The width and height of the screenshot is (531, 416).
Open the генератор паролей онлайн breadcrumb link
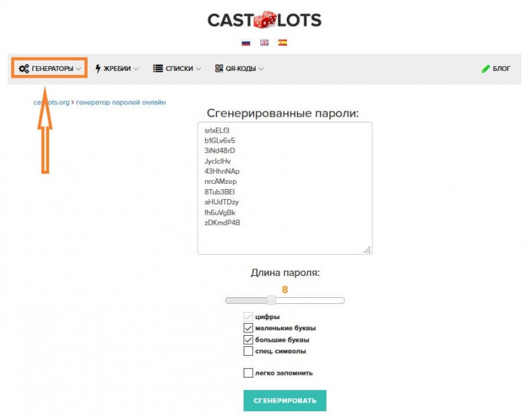coord(121,102)
